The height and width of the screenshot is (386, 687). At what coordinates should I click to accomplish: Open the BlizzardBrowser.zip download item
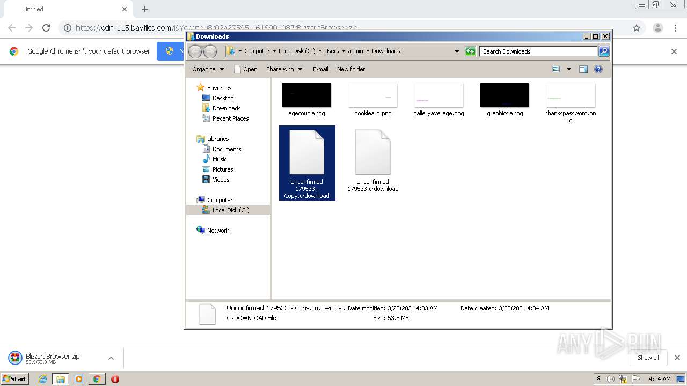[53, 358]
